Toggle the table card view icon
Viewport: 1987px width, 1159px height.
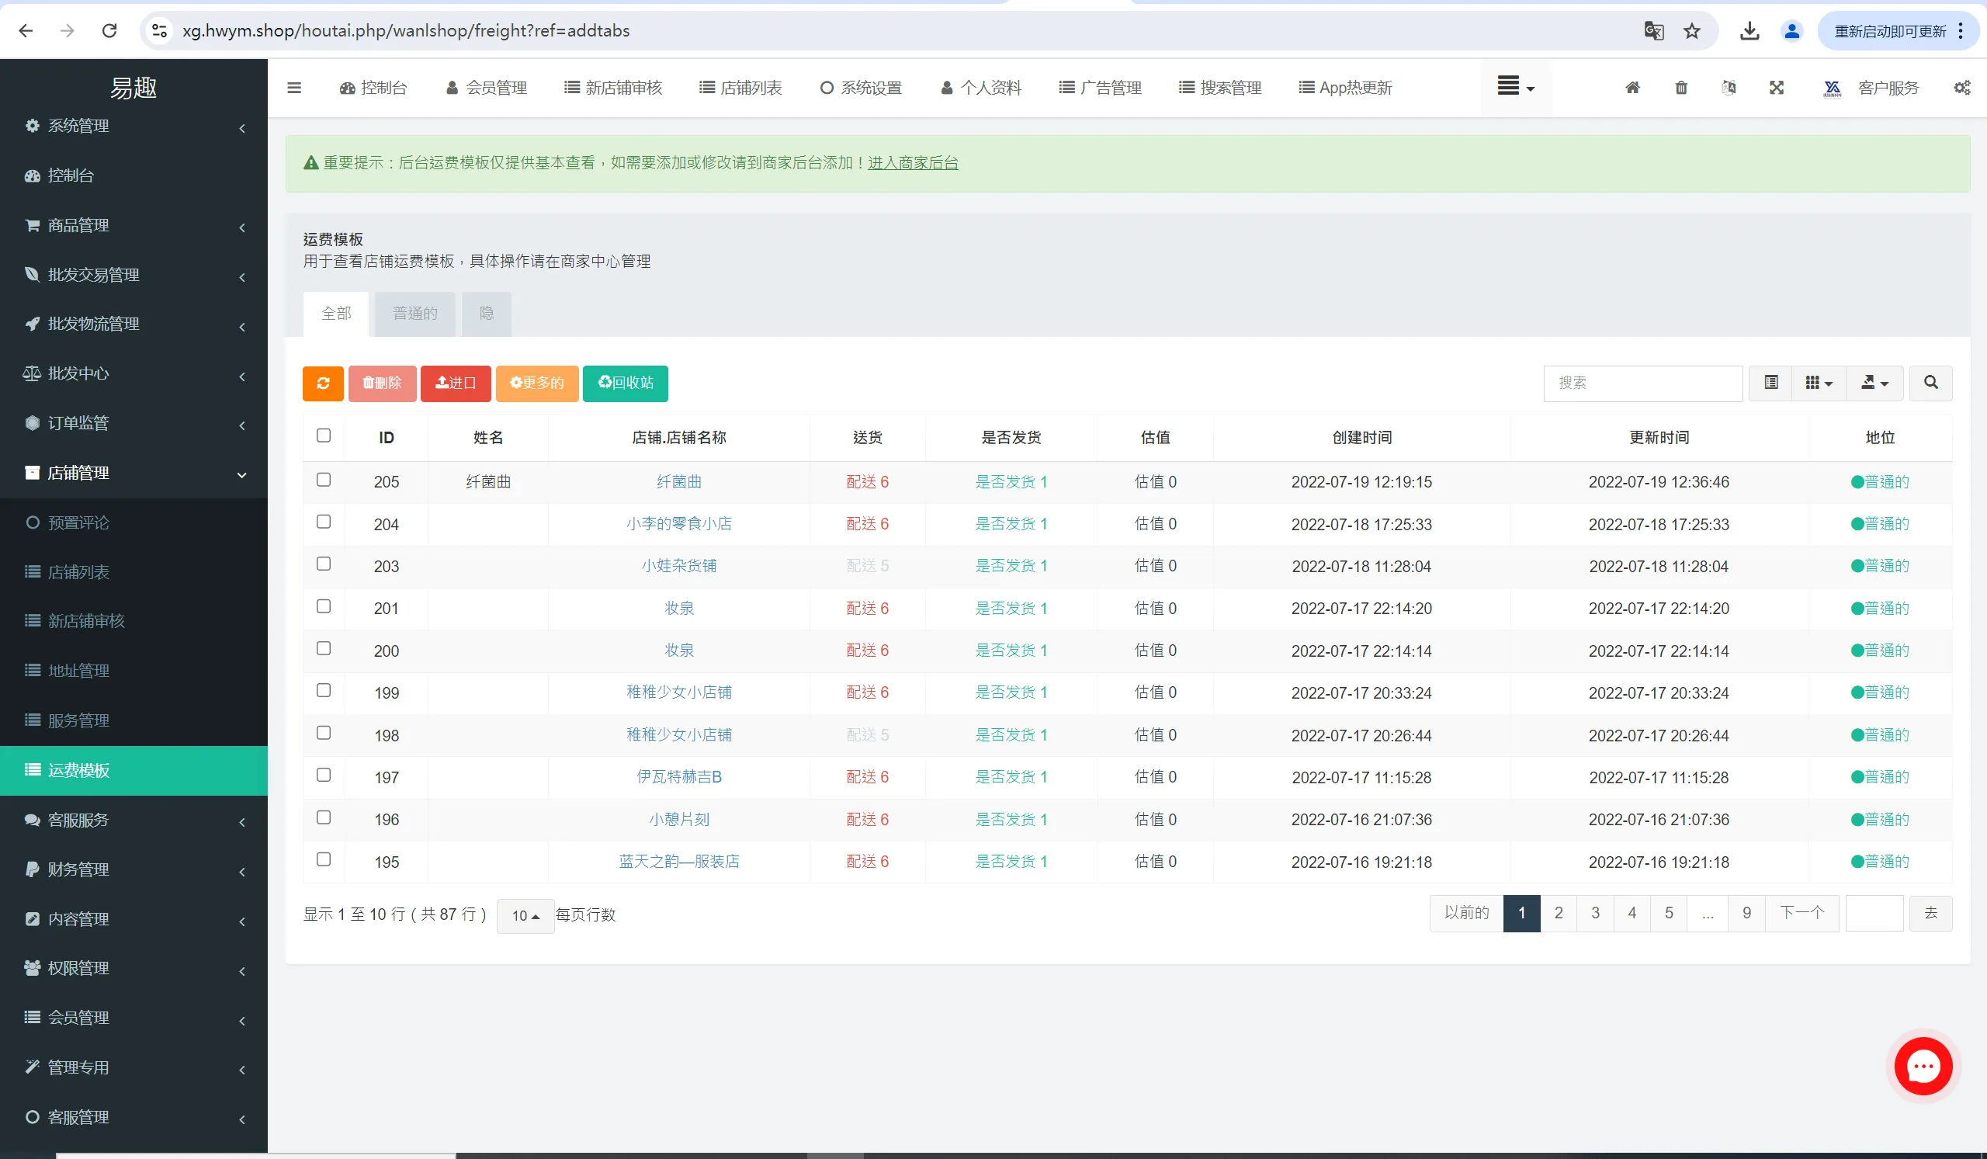point(1771,383)
